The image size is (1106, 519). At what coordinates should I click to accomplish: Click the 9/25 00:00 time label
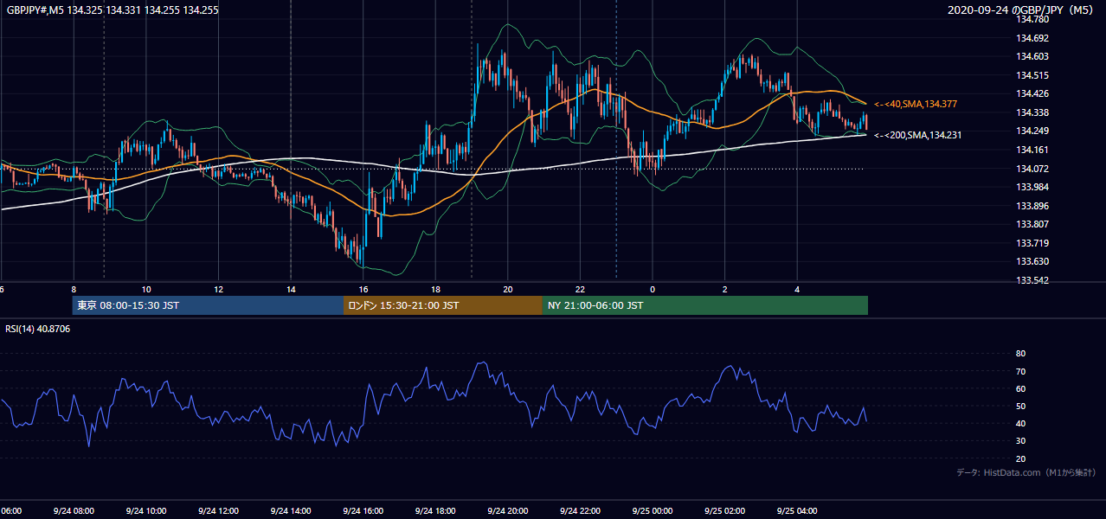(x=653, y=511)
